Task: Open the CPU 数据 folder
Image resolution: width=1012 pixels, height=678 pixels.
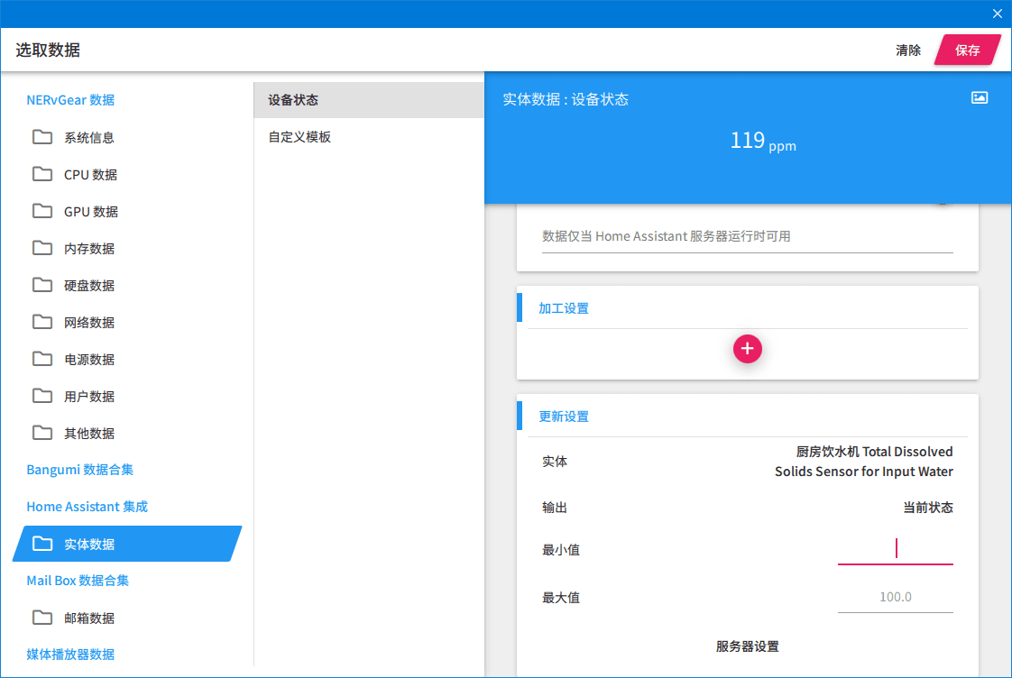Action: 126,174
